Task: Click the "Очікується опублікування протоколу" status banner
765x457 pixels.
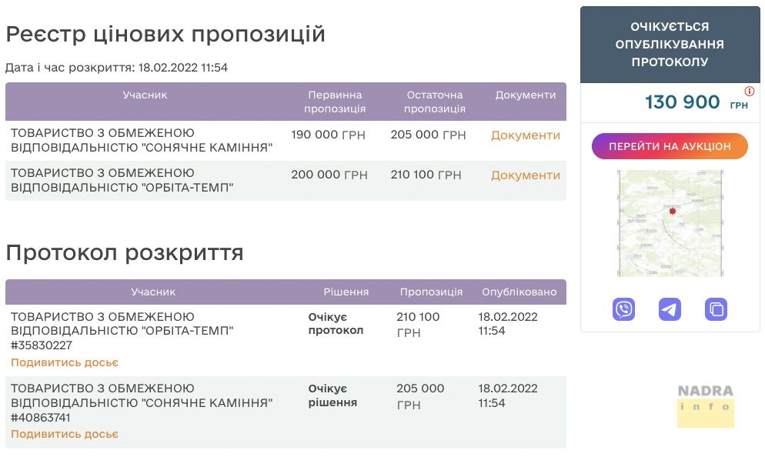Action: click(x=670, y=45)
